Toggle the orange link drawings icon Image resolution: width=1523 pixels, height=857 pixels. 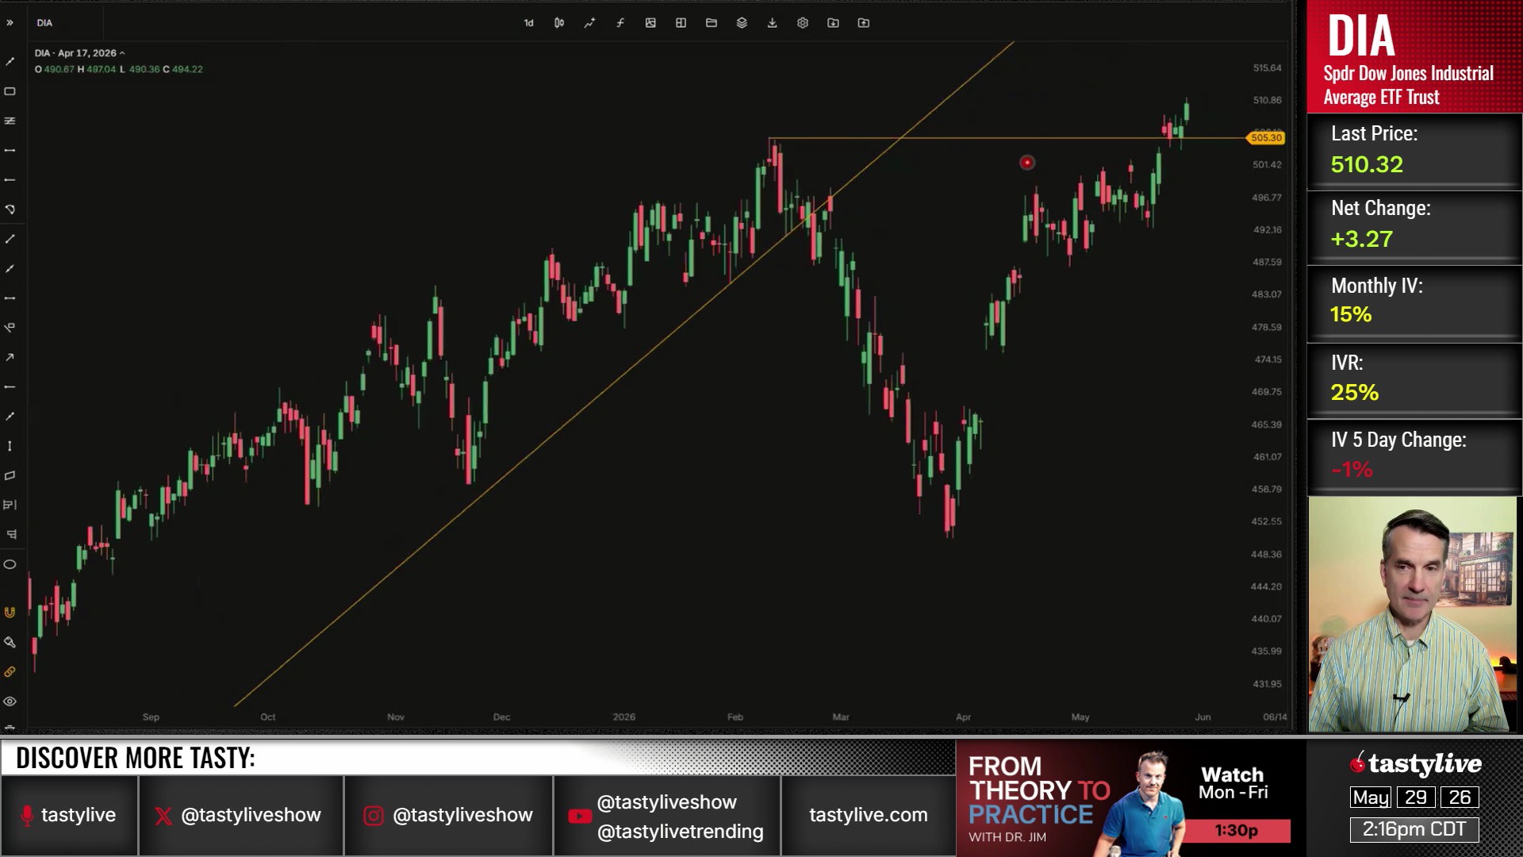pyautogui.click(x=10, y=671)
